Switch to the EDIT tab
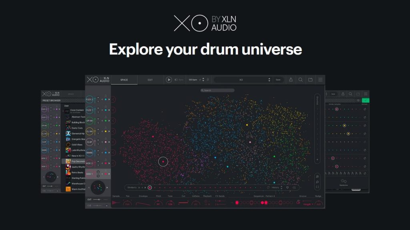410x230 pixels. [150, 80]
